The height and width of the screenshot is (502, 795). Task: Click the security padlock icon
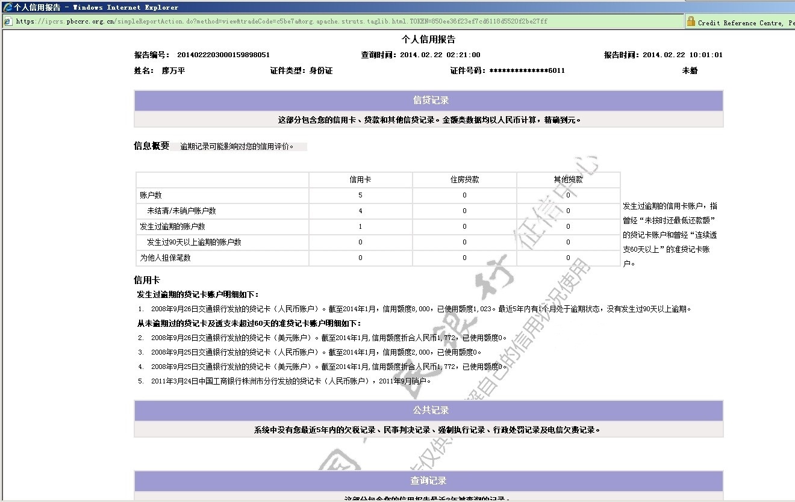point(691,22)
